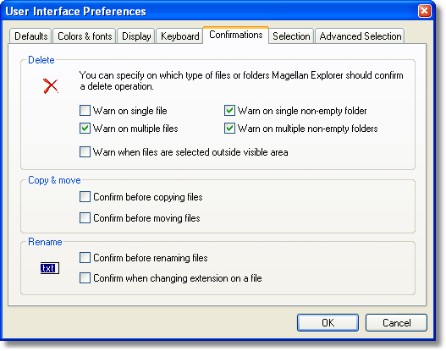446x351 pixels.
Task: Check Confirm when changing extension on a file
Action: tap(85, 278)
